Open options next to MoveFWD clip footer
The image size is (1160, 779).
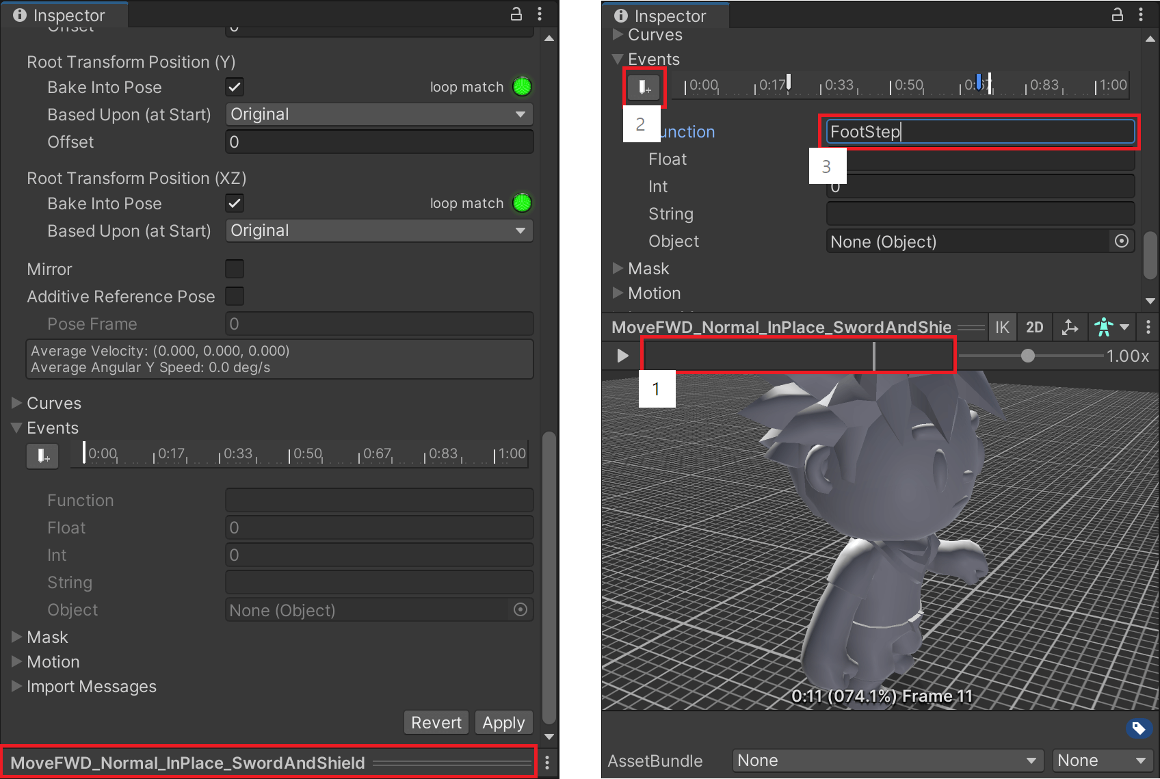pyautogui.click(x=547, y=763)
